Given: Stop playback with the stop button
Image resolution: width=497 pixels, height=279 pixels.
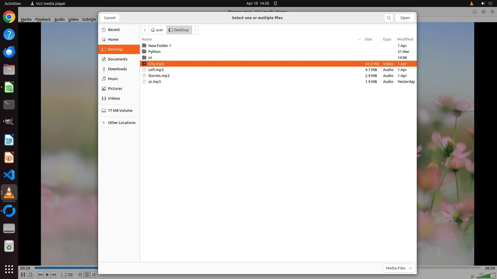Looking at the screenshot, I should pyautogui.click(x=47, y=275).
